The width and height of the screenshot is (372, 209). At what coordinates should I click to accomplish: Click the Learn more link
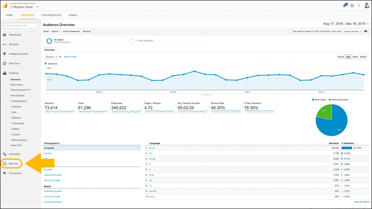point(336,31)
